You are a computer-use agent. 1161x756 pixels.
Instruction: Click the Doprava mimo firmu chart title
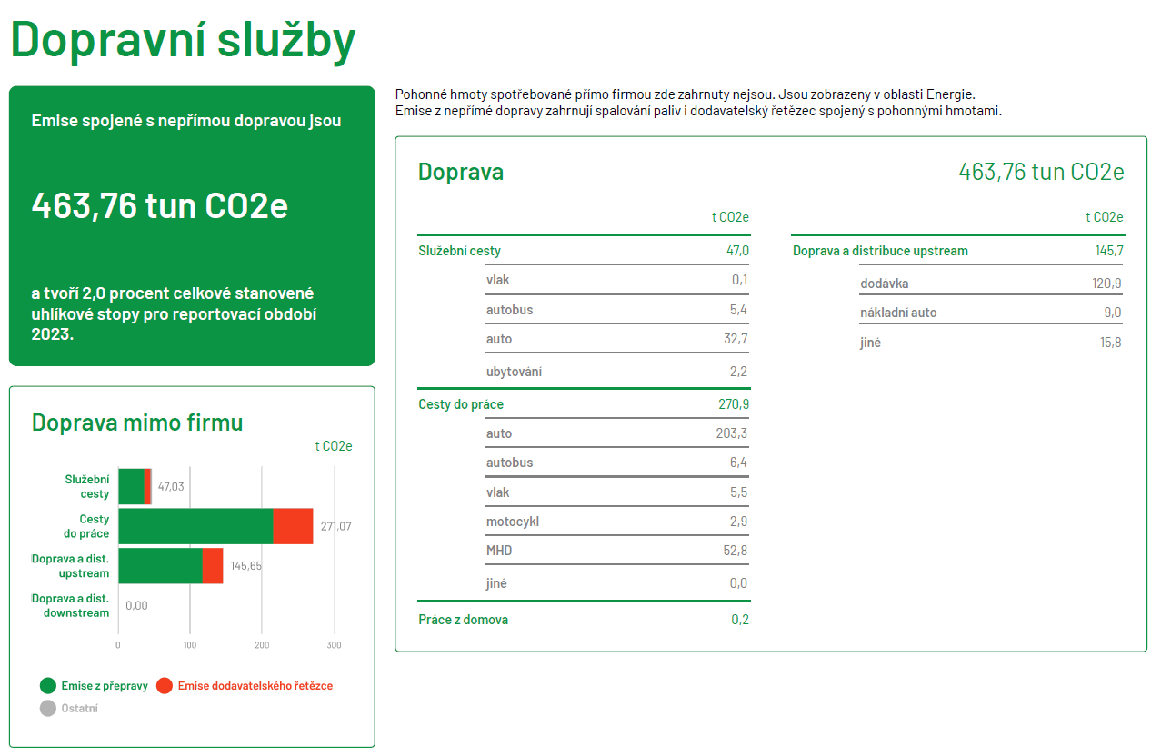coord(137,423)
